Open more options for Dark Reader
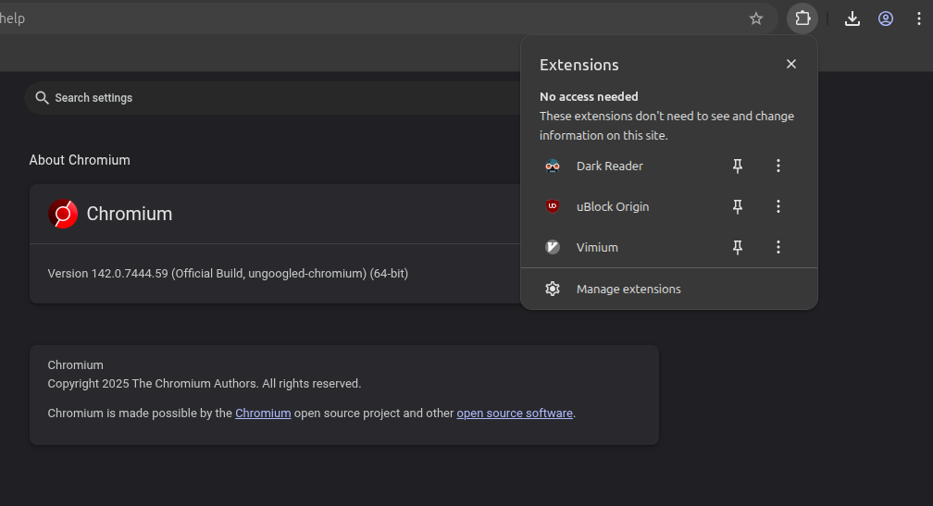Viewport: 933px width, 506px height. pos(777,166)
